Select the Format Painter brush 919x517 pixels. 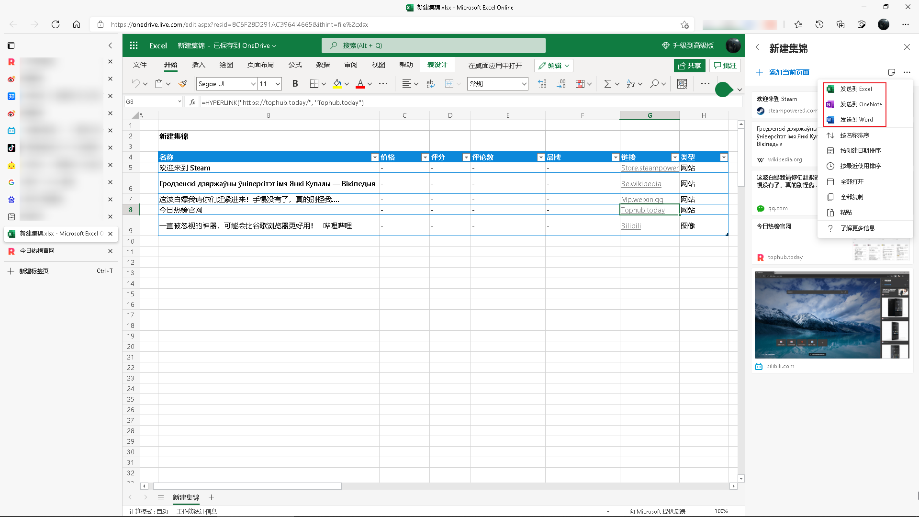coord(182,84)
